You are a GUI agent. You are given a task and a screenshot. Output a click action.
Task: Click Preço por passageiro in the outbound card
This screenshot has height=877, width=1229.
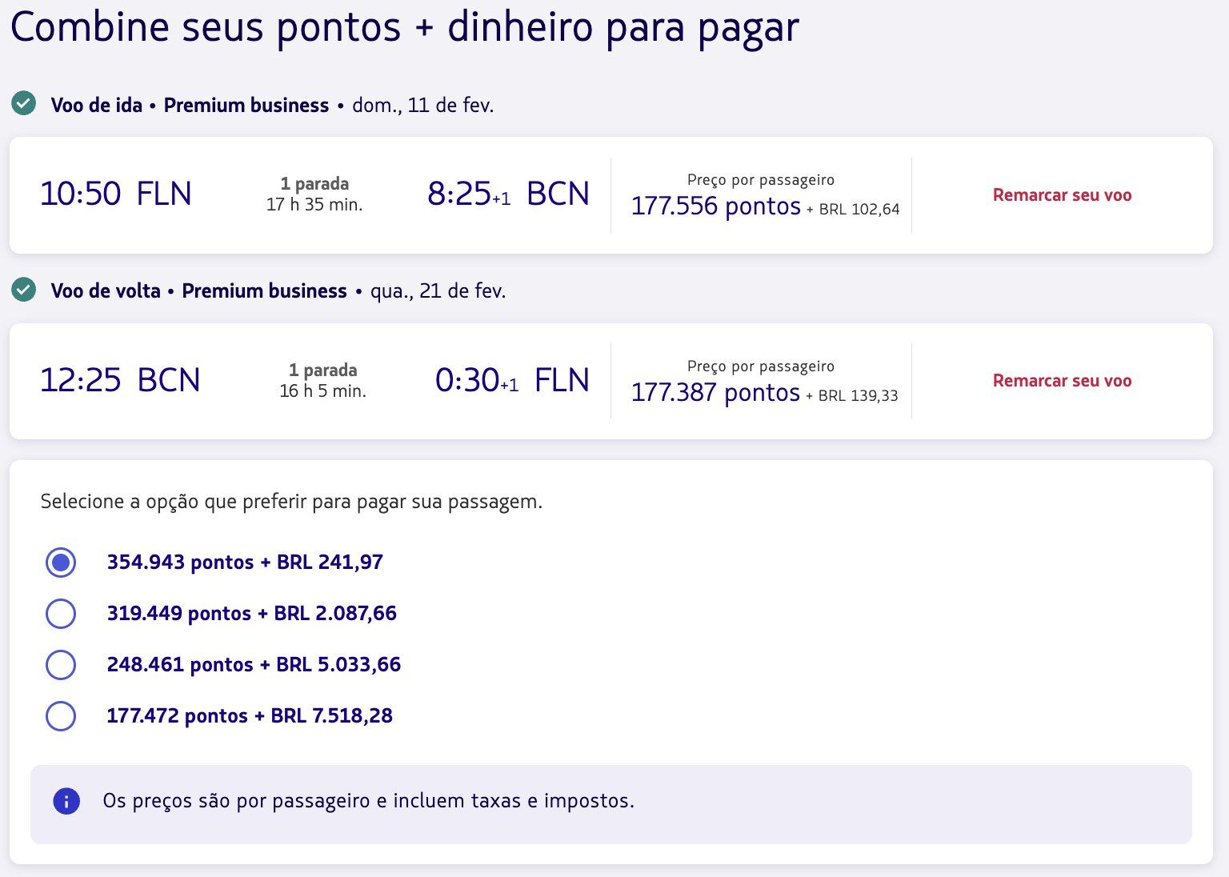[x=761, y=180]
